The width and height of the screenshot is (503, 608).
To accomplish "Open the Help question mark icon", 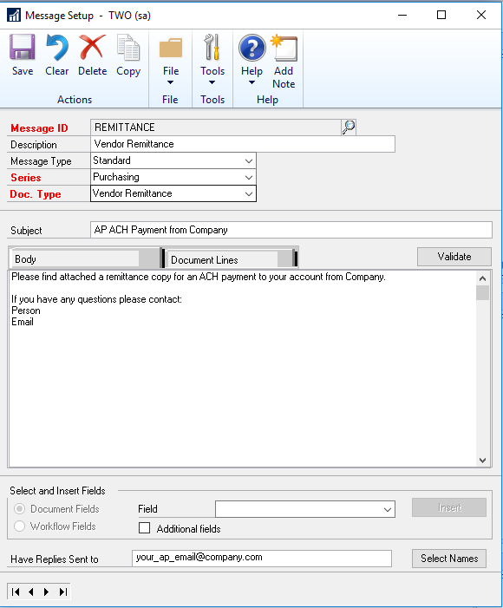I will tap(252, 48).
